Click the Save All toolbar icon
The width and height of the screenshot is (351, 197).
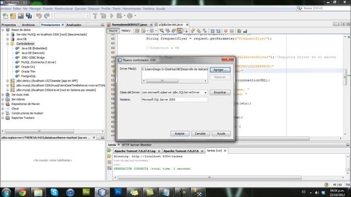[x=29, y=16]
